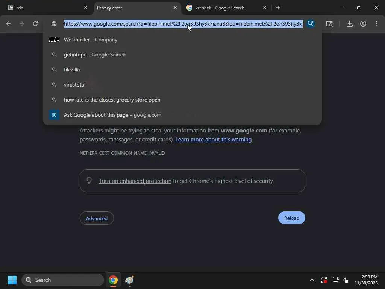The width and height of the screenshot is (385, 289).
Task: Click the NET::ERR_CERT_COMMON_NAME_INVALID error code
Action: [122, 153]
